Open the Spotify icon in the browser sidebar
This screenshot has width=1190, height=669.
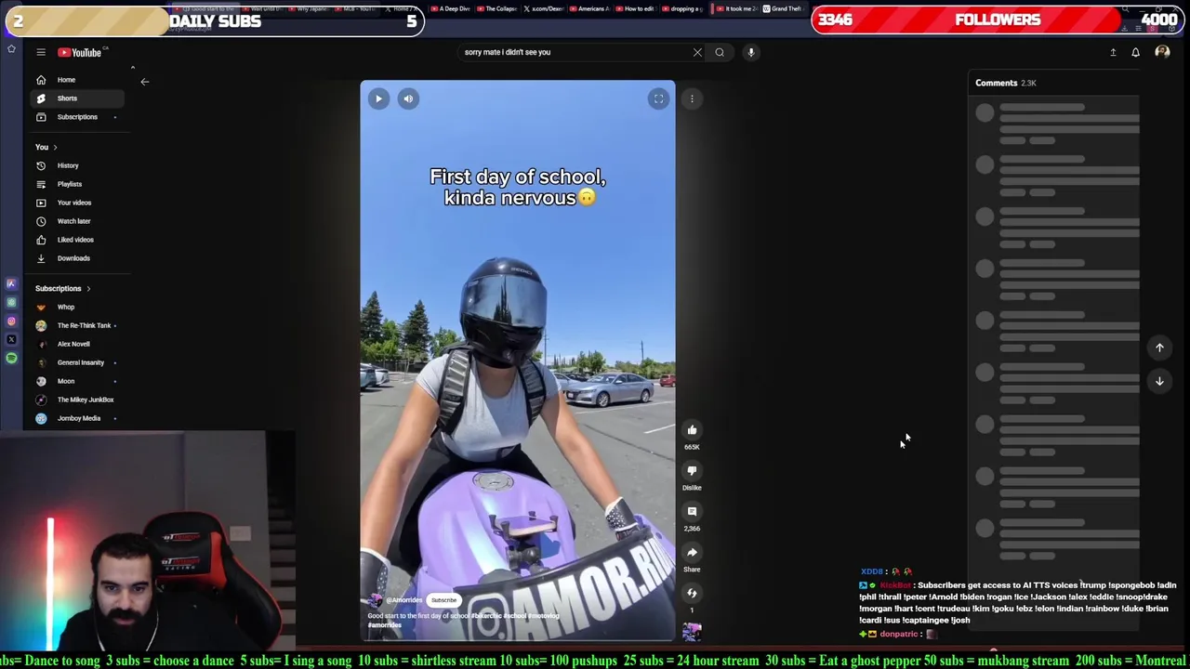click(x=11, y=358)
